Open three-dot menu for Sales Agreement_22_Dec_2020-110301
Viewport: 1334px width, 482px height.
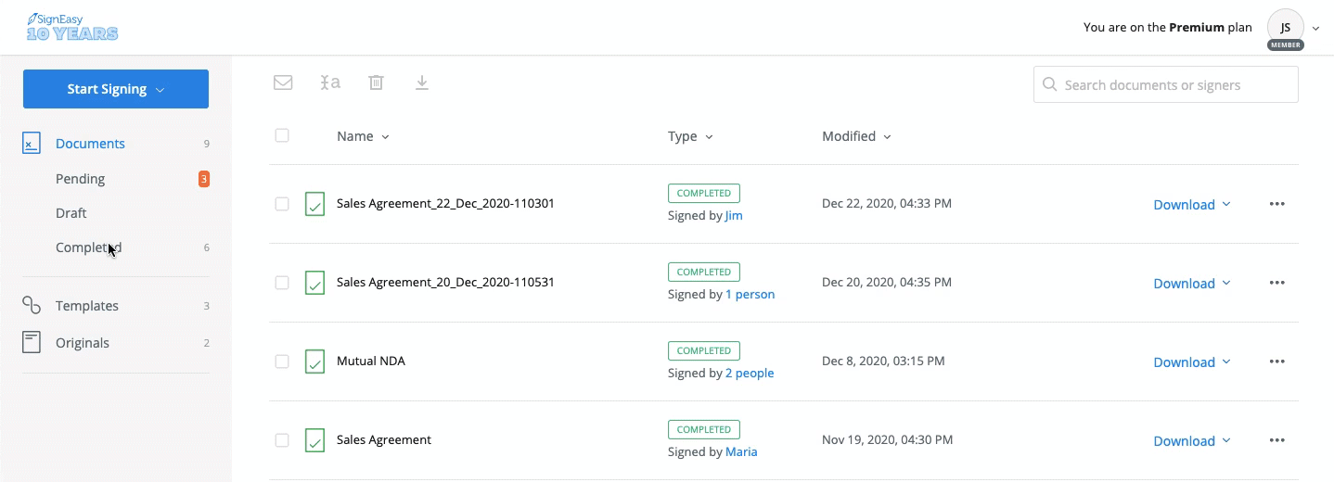[x=1276, y=204]
